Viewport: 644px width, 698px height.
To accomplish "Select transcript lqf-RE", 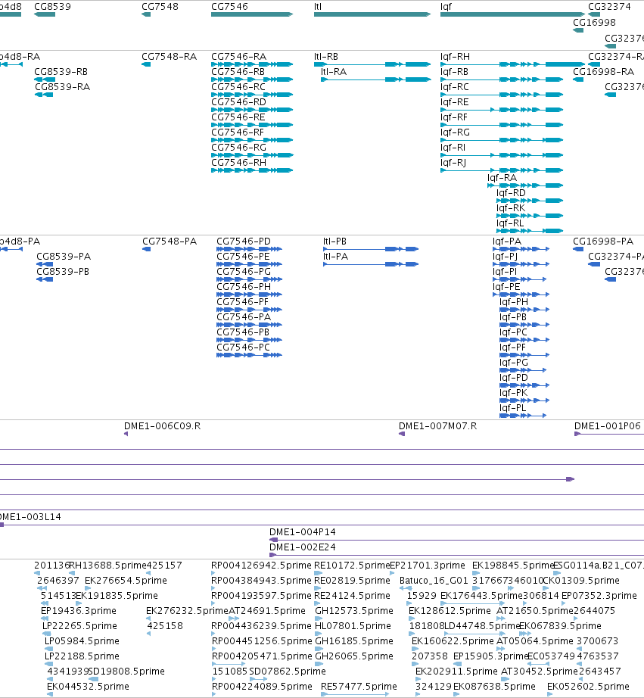I will click(x=502, y=110).
